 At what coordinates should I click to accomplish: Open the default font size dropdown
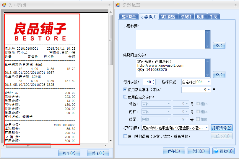pos(209,90)
